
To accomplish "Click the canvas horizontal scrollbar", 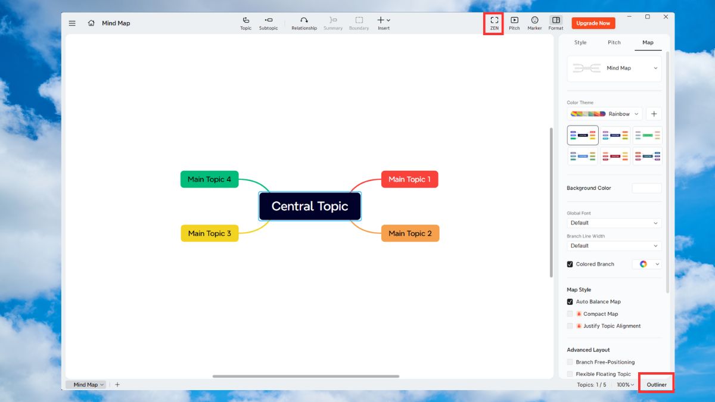I will point(306,376).
